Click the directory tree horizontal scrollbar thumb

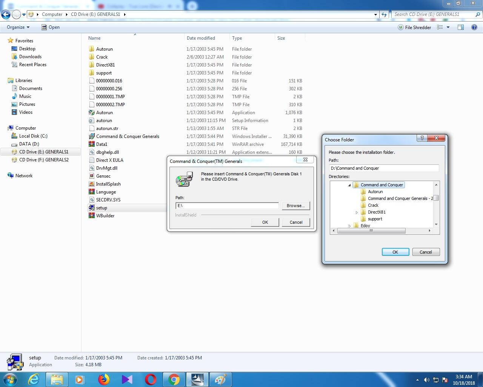tap(372, 231)
